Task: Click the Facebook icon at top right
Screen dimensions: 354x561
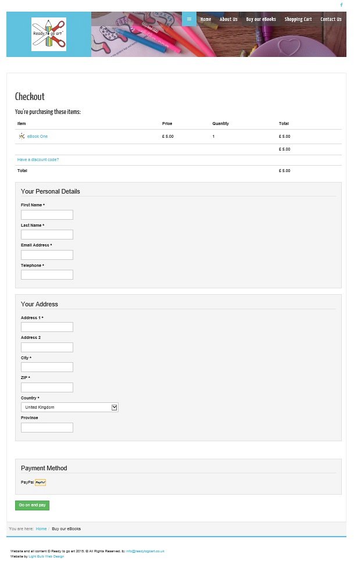Action: coord(341,5)
